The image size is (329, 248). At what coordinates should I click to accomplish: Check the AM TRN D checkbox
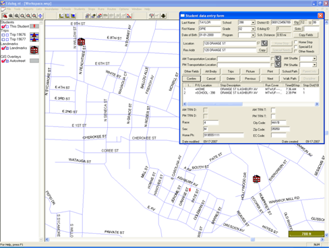pyautogui.click(x=206, y=110)
